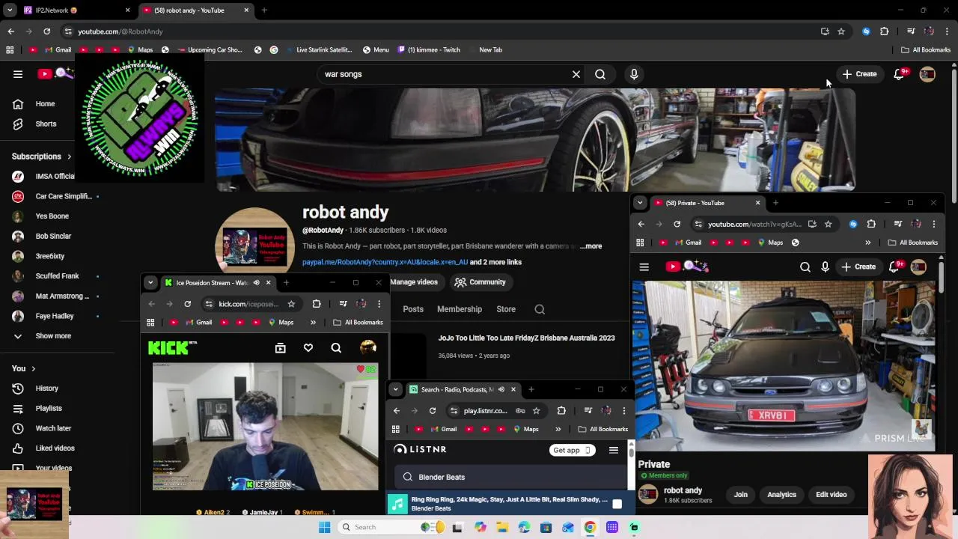958x539 pixels.
Task: Activate voice search microphone in main YouTube window
Action: point(634,74)
